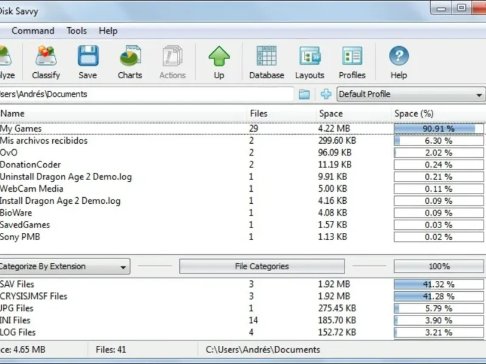Open the Categorize By Extension dropdown
This screenshot has width=486, height=364.
point(64,266)
